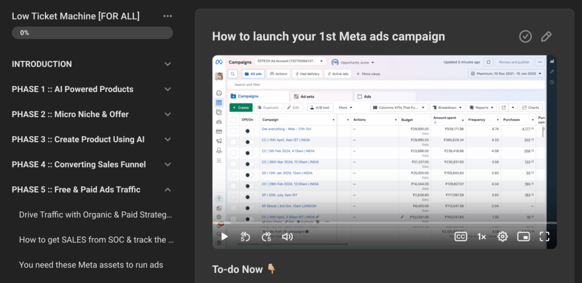The image size is (582, 283).
Task: Open the three-dot menu beside Review and publish
Action: pos(540,62)
